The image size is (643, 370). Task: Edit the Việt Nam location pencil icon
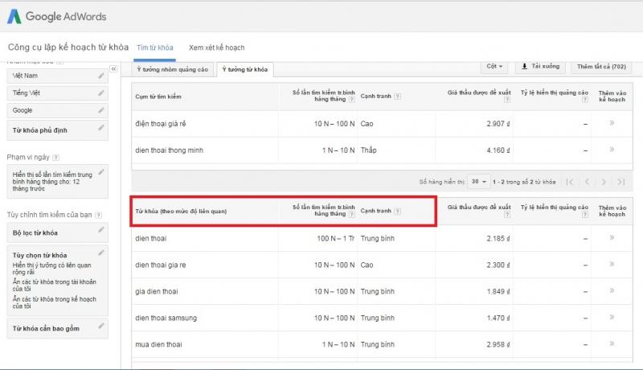101,76
